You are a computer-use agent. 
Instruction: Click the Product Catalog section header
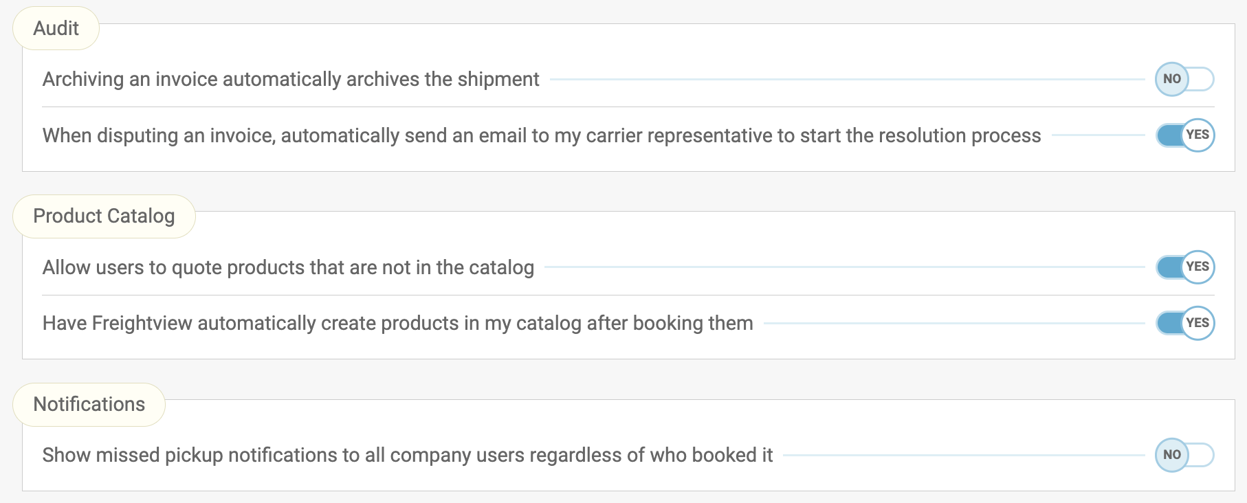point(104,216)
